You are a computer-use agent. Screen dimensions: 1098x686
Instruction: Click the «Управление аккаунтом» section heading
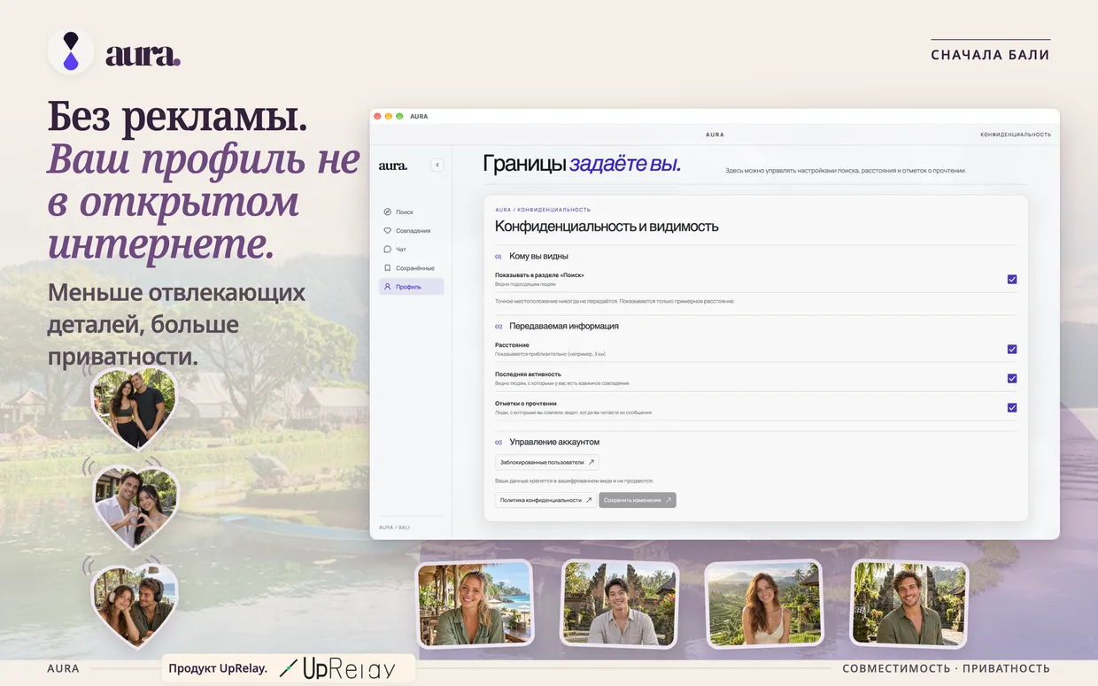[x=554, y=442]
